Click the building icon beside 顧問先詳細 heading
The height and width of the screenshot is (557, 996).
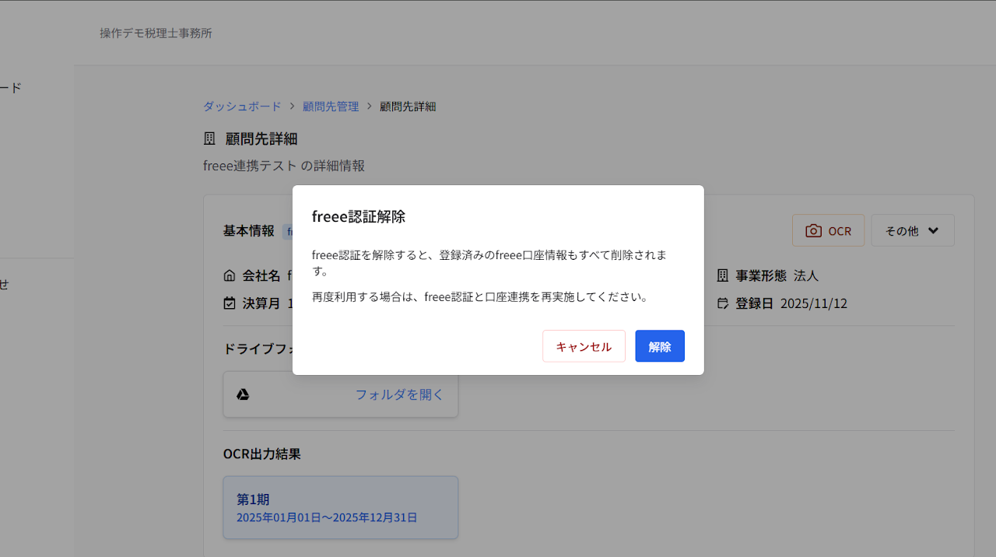point(209,138)
